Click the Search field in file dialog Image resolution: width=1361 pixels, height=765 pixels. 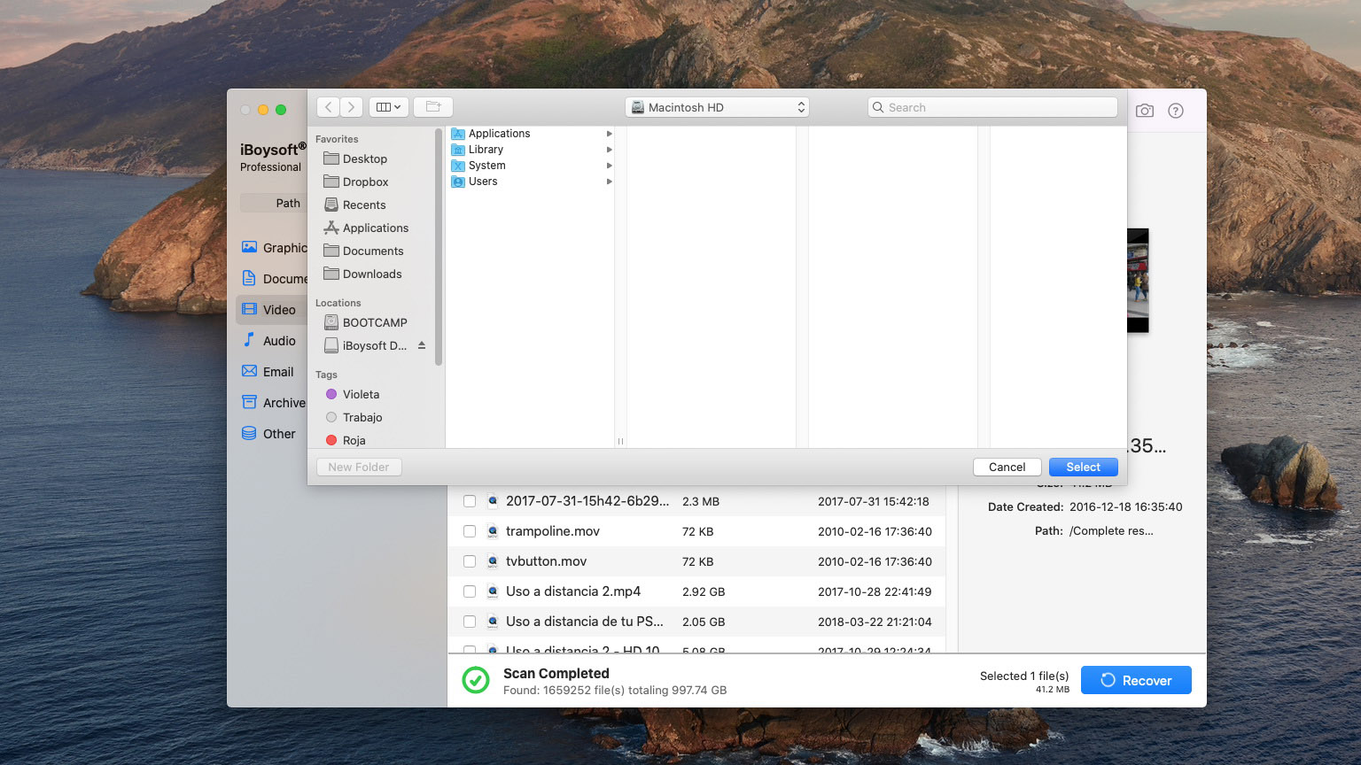pyautogui.click(x=992, y=107)
